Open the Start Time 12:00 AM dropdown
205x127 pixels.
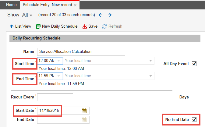click(58, 61)
